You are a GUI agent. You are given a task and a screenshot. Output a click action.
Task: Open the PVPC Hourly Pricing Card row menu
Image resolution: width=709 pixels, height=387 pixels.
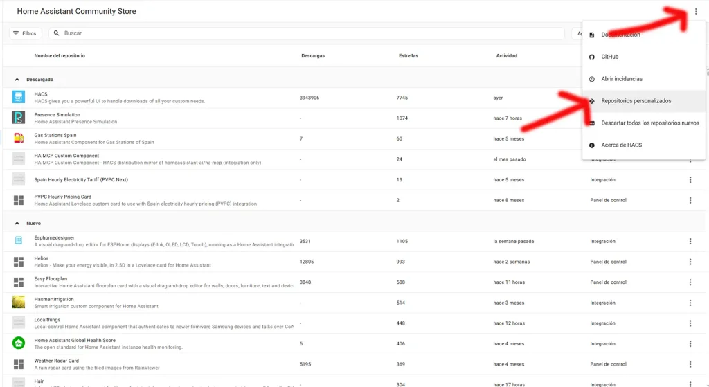pyautogui.click(x=690, y=200)
